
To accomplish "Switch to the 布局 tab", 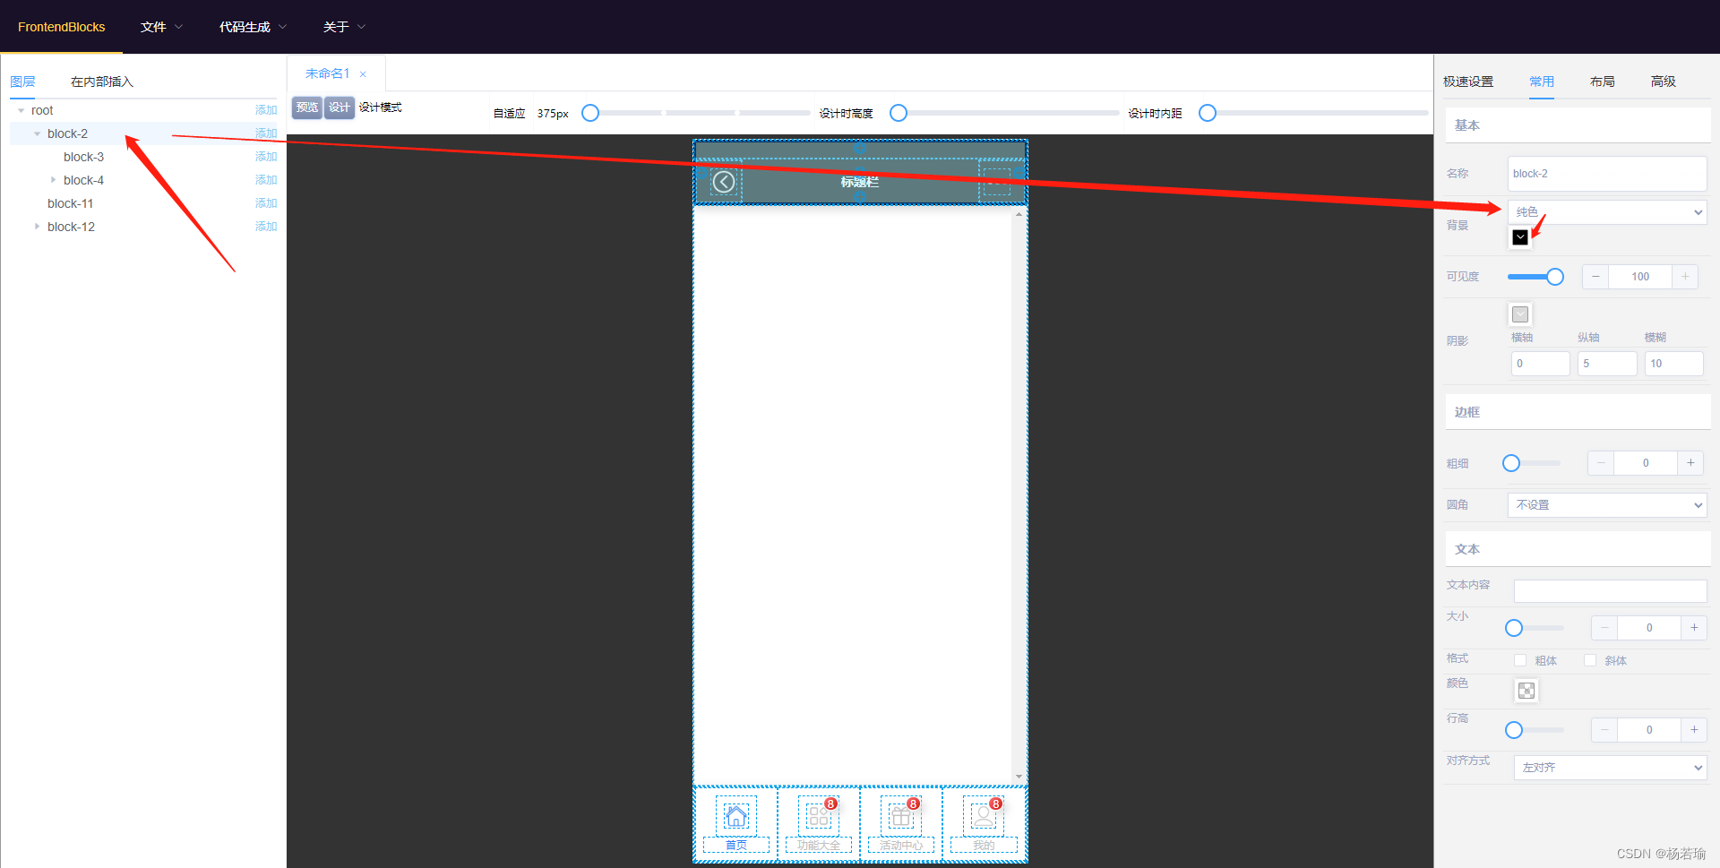I will point(1602,82).
